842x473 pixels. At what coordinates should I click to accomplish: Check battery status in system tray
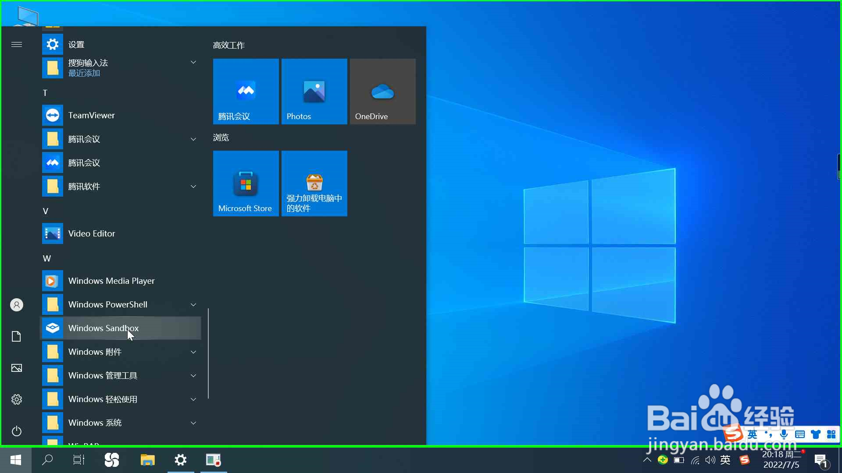point(679,460)
